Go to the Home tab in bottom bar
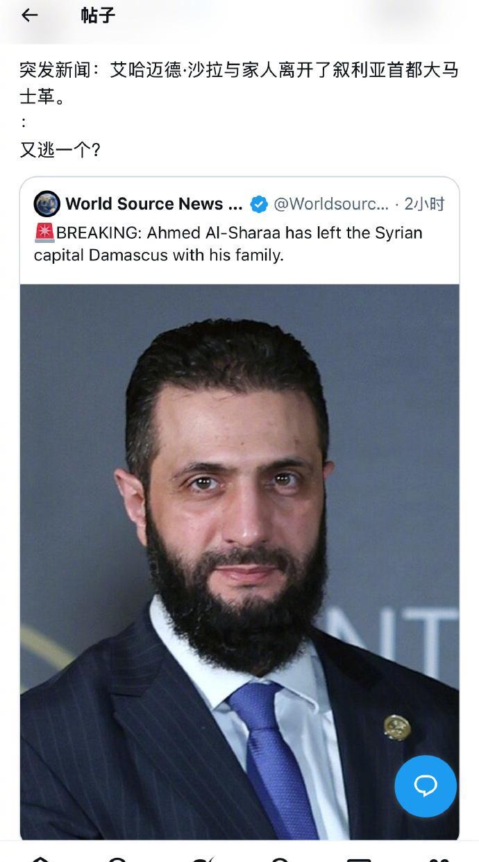Screen dimensions: 479x862 click(x=41, y=859)
